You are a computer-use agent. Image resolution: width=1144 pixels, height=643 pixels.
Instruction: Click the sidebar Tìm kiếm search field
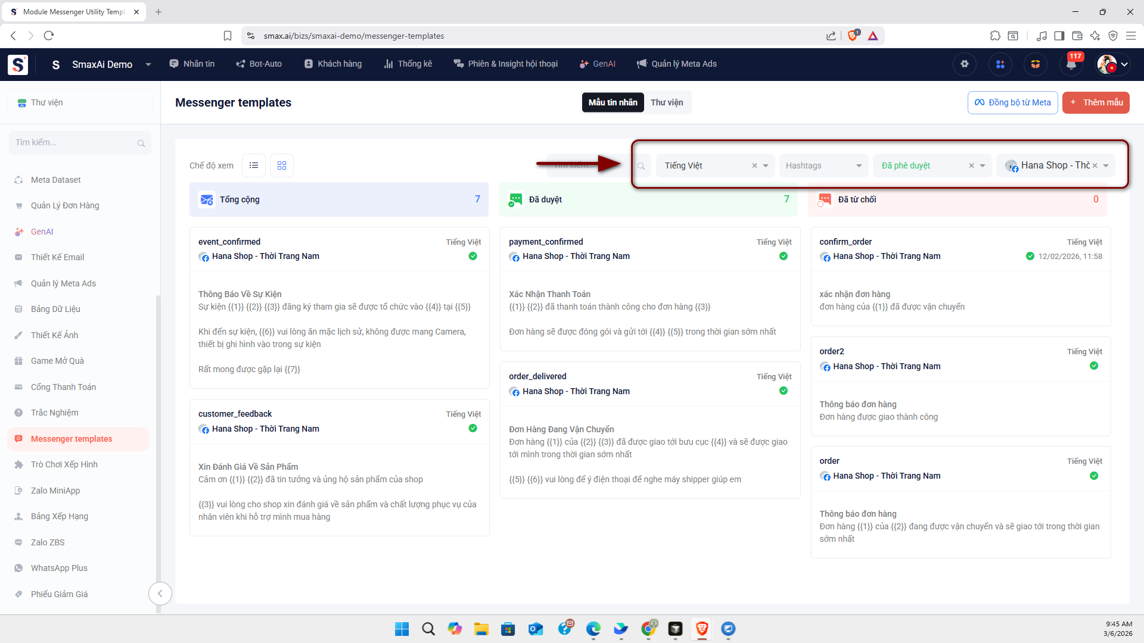pyautogui.click(x=74, y=143)
